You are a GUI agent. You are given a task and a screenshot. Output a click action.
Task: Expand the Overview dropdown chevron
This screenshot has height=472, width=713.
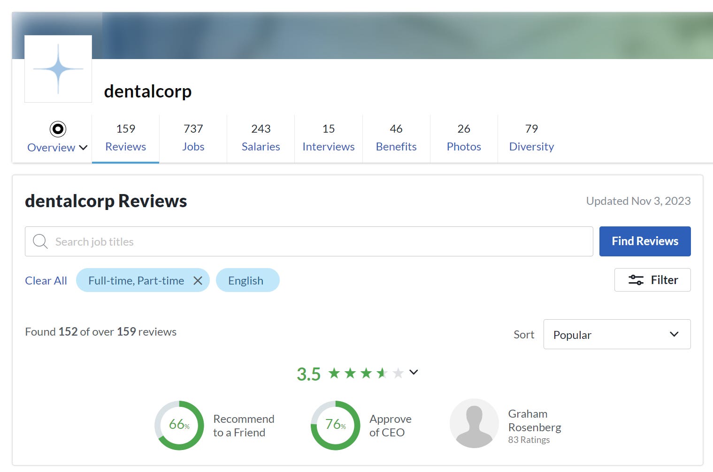(x=84, y=148)
